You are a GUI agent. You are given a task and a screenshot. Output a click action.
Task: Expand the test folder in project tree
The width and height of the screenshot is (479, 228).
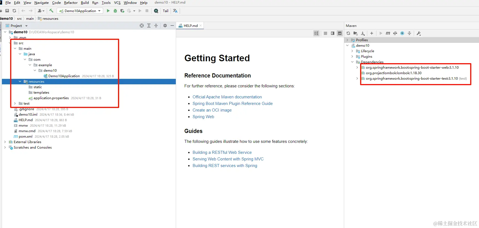[15, 104]
